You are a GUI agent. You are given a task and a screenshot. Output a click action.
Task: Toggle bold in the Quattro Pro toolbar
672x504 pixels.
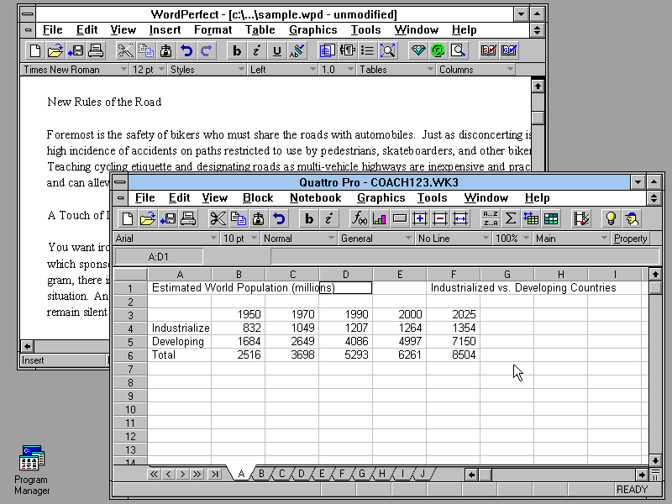(308, 219)
